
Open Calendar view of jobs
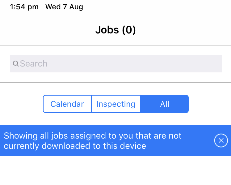(67, 104)
